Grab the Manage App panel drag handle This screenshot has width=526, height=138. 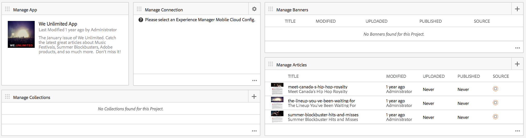coord(7,9)
